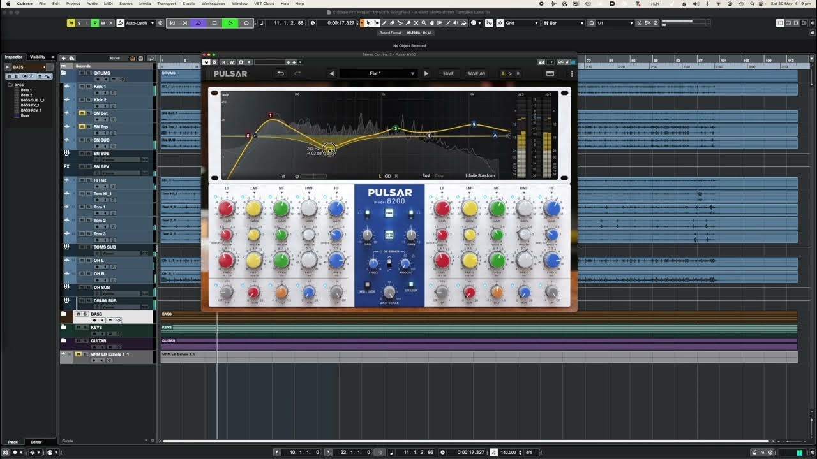
Task: Toggle global Read automation button
Action: tap(94, 23)
